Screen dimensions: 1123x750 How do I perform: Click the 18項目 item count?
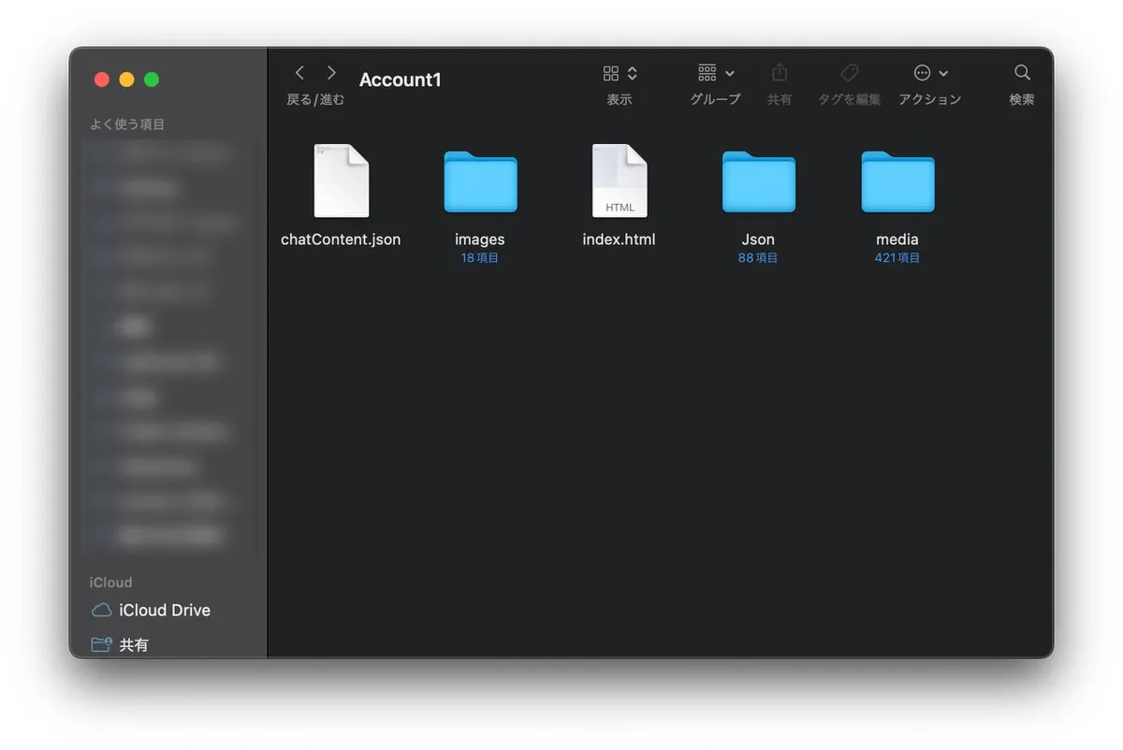click(480, 258)
